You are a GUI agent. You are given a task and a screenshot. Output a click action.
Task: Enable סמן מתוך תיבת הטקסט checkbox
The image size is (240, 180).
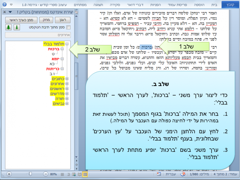point(68,27)
